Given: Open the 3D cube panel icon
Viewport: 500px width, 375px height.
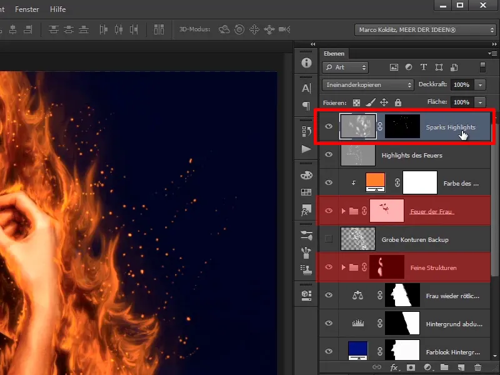Looking at the screenshot, I should pyautogui.click(x=306, y=295).
